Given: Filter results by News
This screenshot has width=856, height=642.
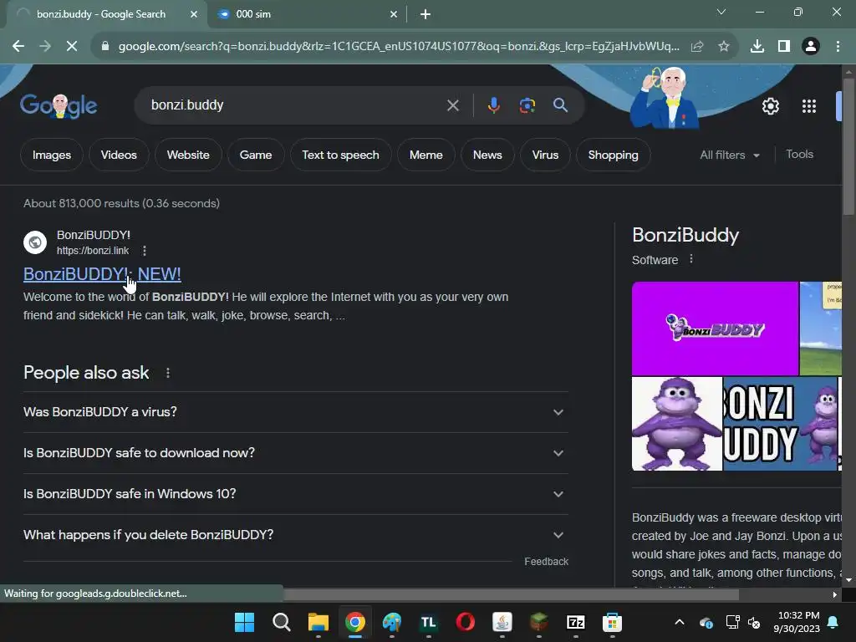Looking at the screenshot, I should [487, 155].
